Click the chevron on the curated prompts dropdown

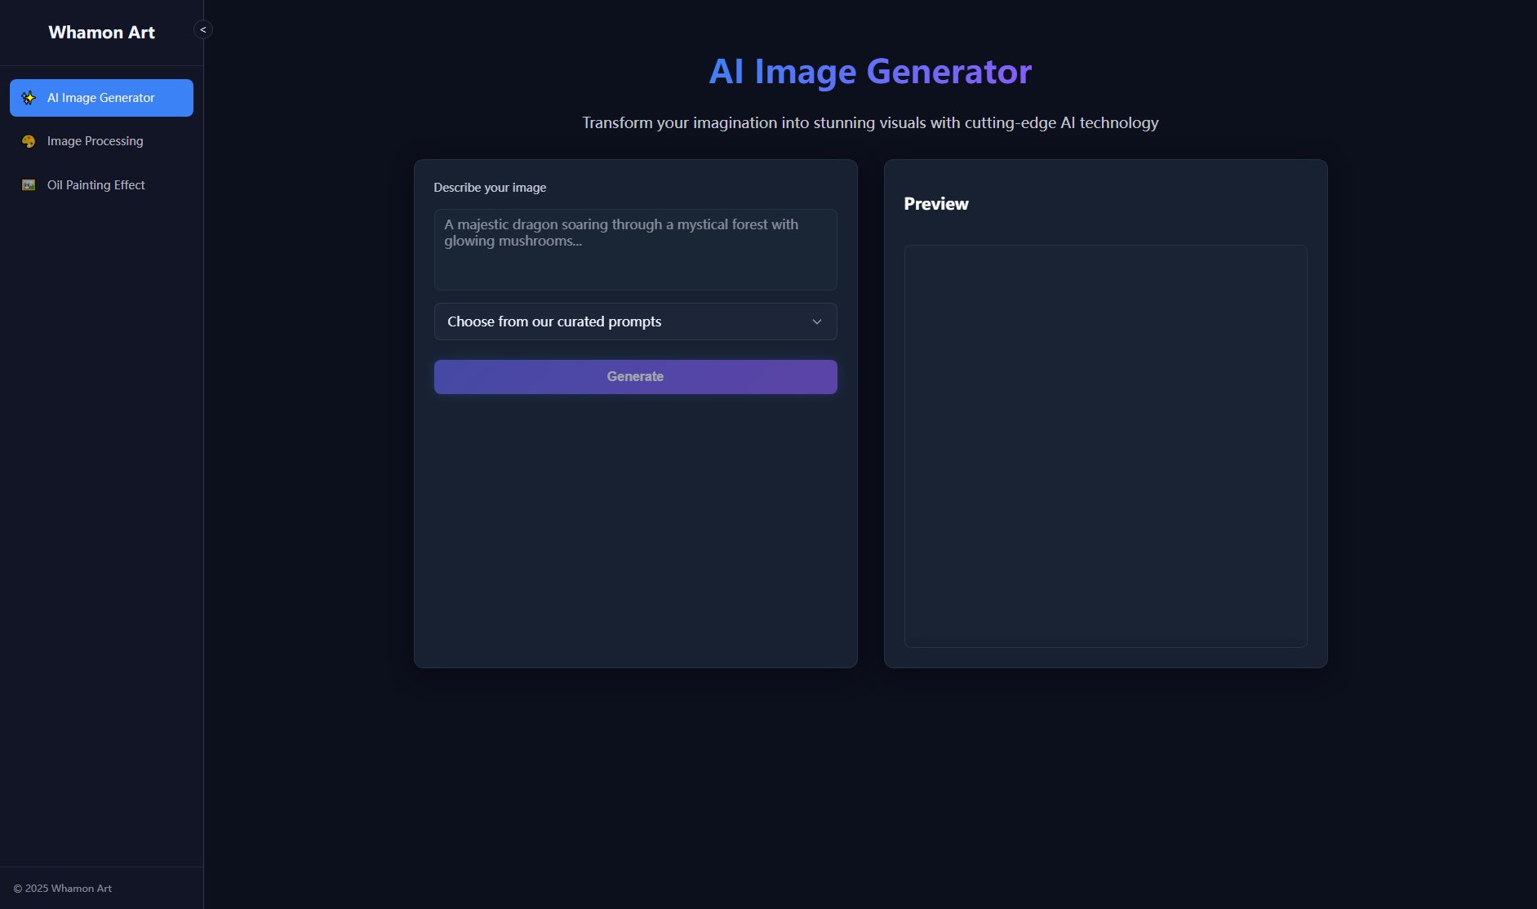pyautogui.click(x=816, y=321)
